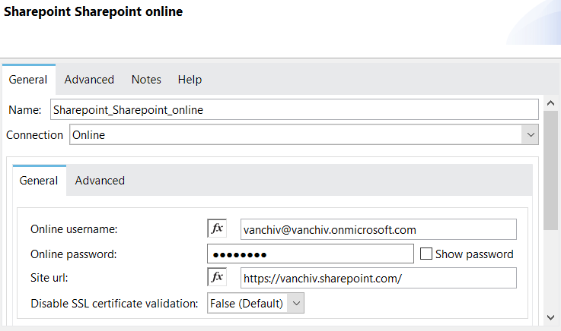
Task: Switch to the inner Advanced tab
Action: (100, 181)
